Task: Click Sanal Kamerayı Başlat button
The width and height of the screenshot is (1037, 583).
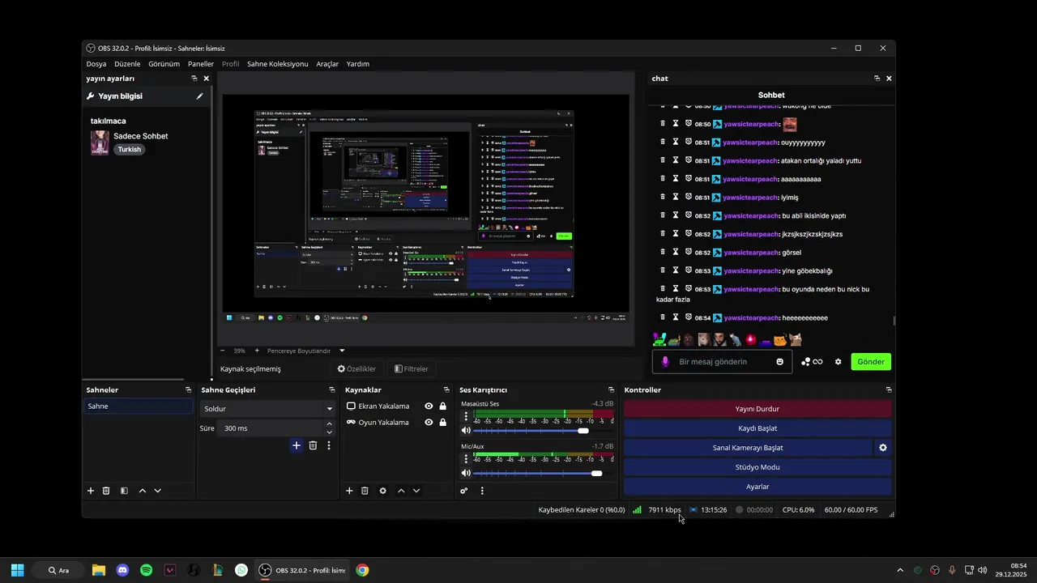Action: pos(748,448)
